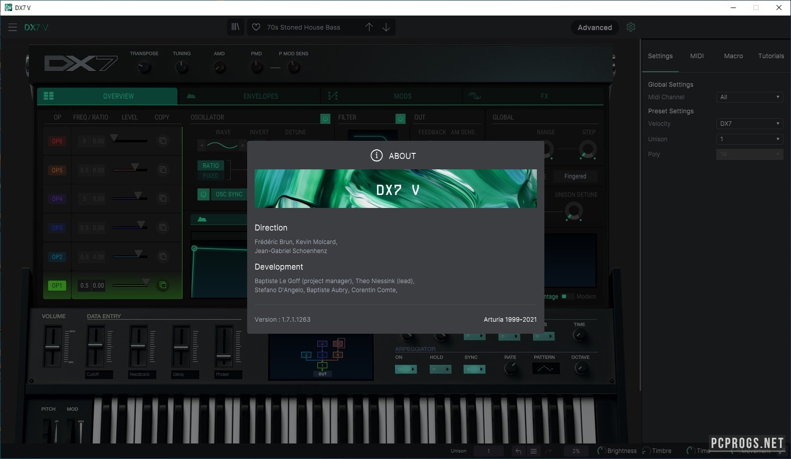Switch to the Overview tab

click(107, 96)
